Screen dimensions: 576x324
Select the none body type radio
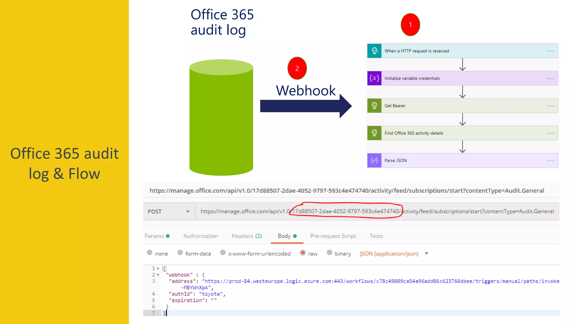tap(150, 253)
